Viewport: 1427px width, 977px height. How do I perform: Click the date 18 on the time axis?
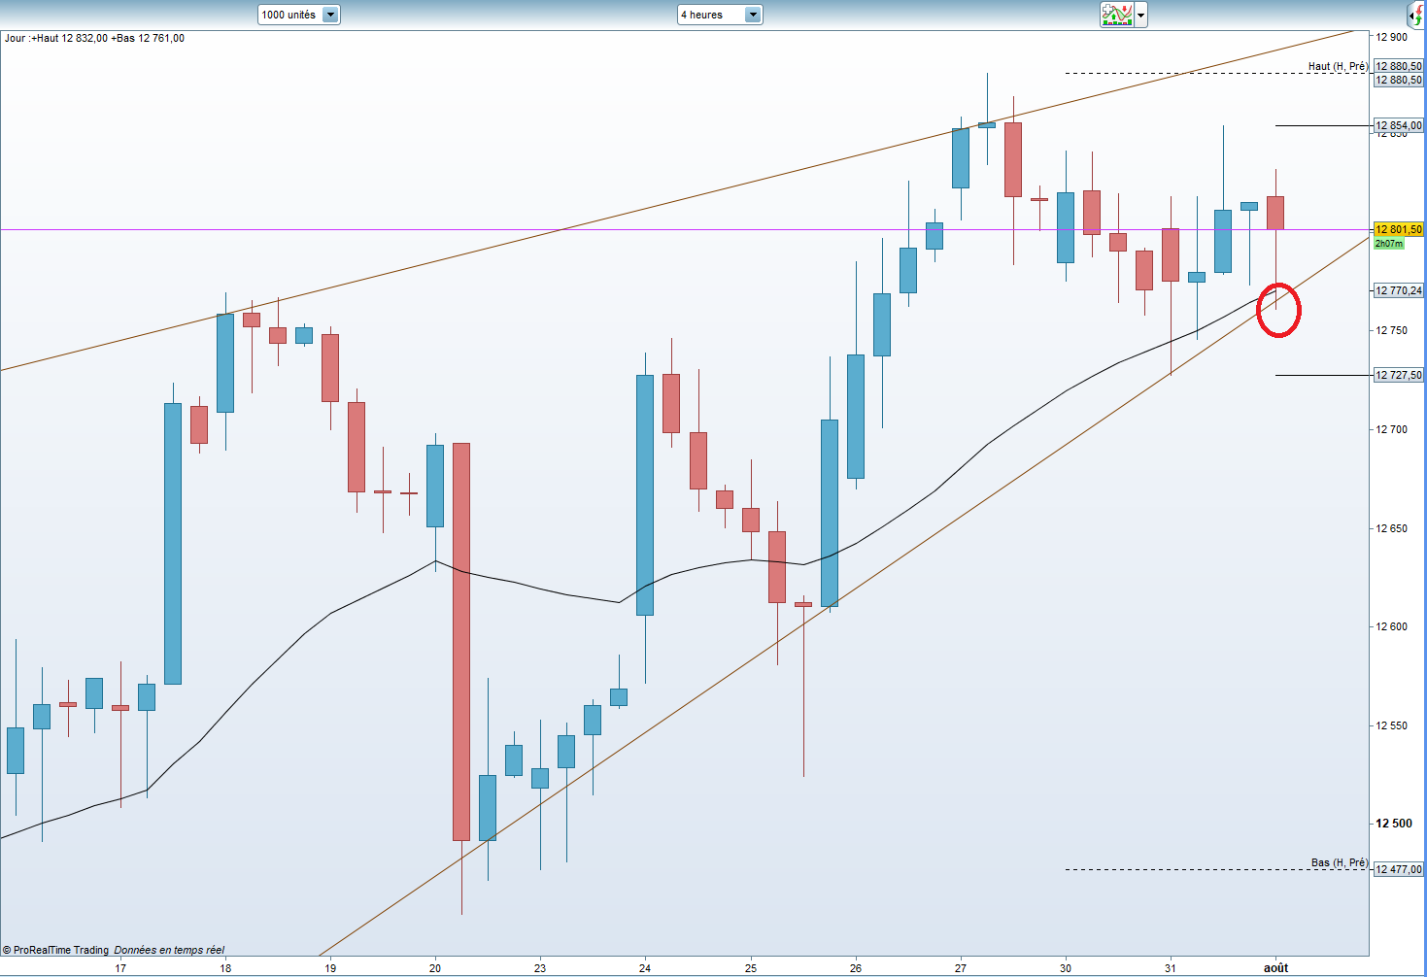coord(225,967)
